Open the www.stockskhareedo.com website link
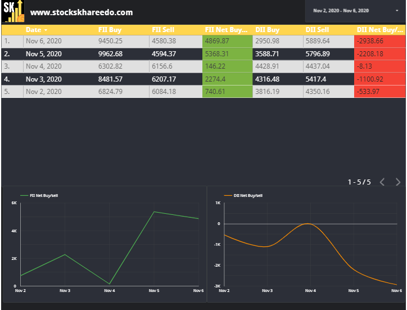This screenshot has height=310, width=407. point(82,12)
